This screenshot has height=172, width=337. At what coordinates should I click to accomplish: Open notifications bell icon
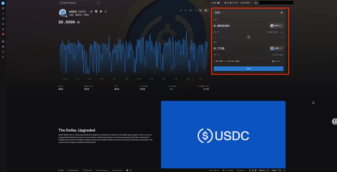click(256, 3)
